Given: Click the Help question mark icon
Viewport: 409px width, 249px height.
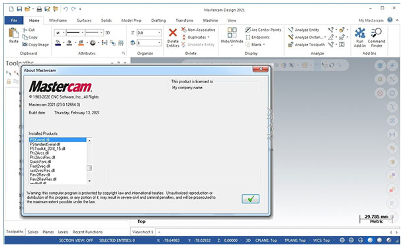Looking at the screenshot, I should pyautogui.click(x=390, y=20).
